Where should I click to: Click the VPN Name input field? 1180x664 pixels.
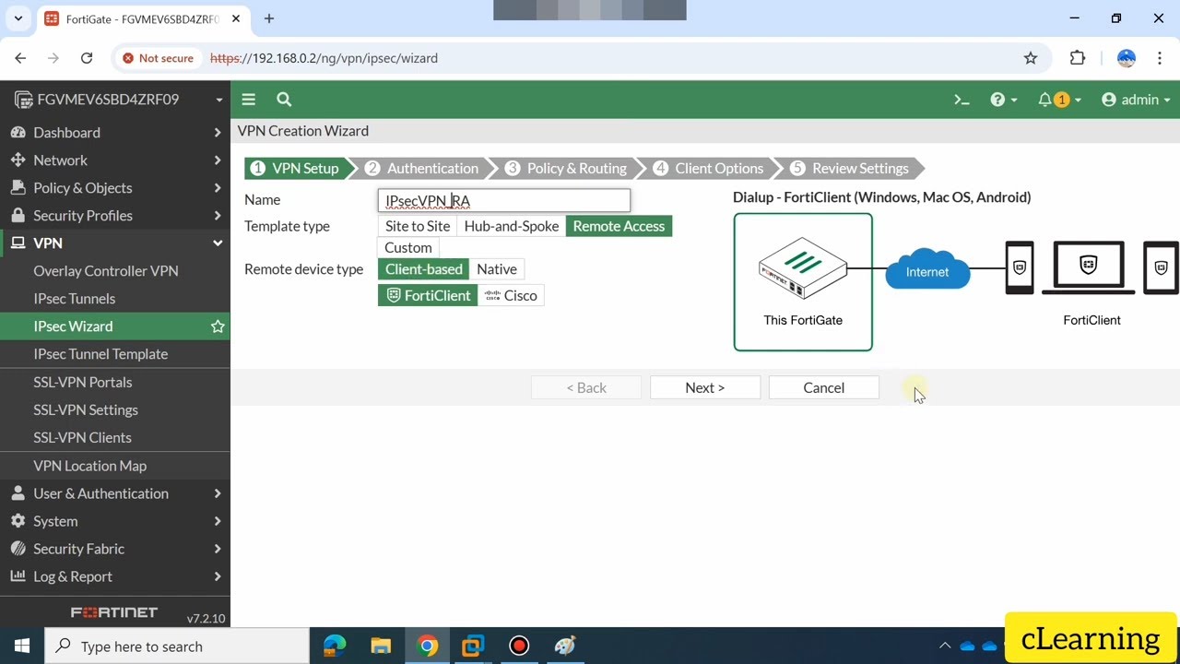point(504,200)
